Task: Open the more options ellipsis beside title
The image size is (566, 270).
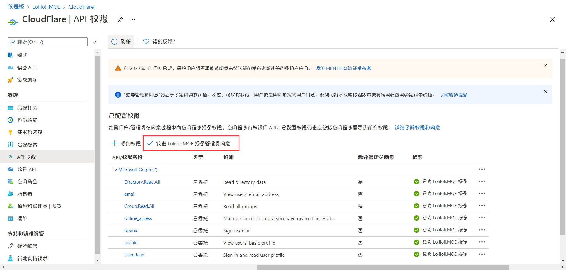Action: coord(132,19)
